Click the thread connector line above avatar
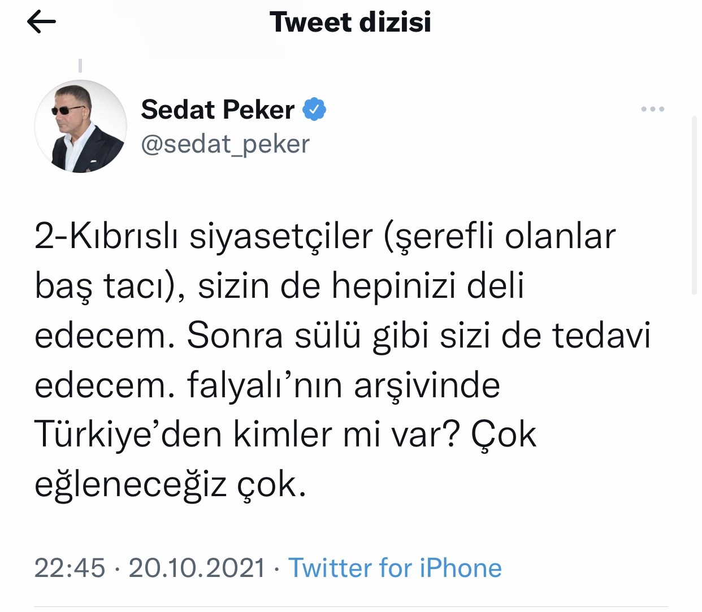702x612 pixels. pyautogui.click(x=80, y=66)
